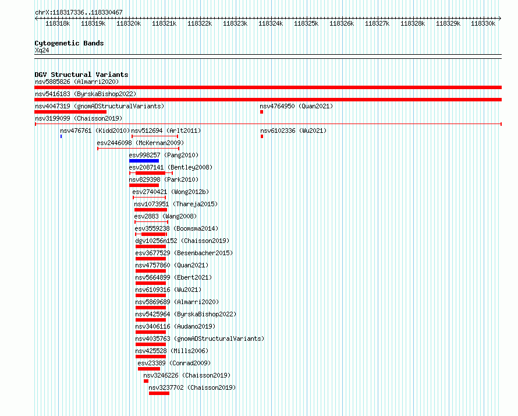The image size is (518, 416).
Task: Click the small blue mark under nsv476761
Action: coord(61,136)
